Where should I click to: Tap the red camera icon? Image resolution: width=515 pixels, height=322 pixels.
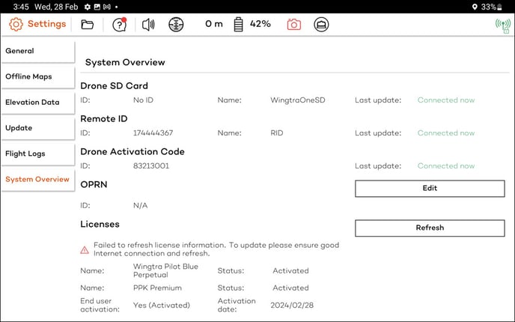(294, 24)
